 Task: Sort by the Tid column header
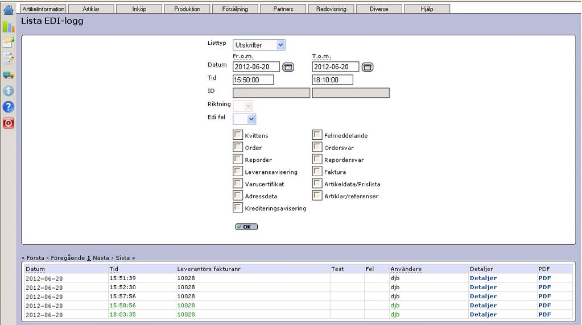click(114, 269)
